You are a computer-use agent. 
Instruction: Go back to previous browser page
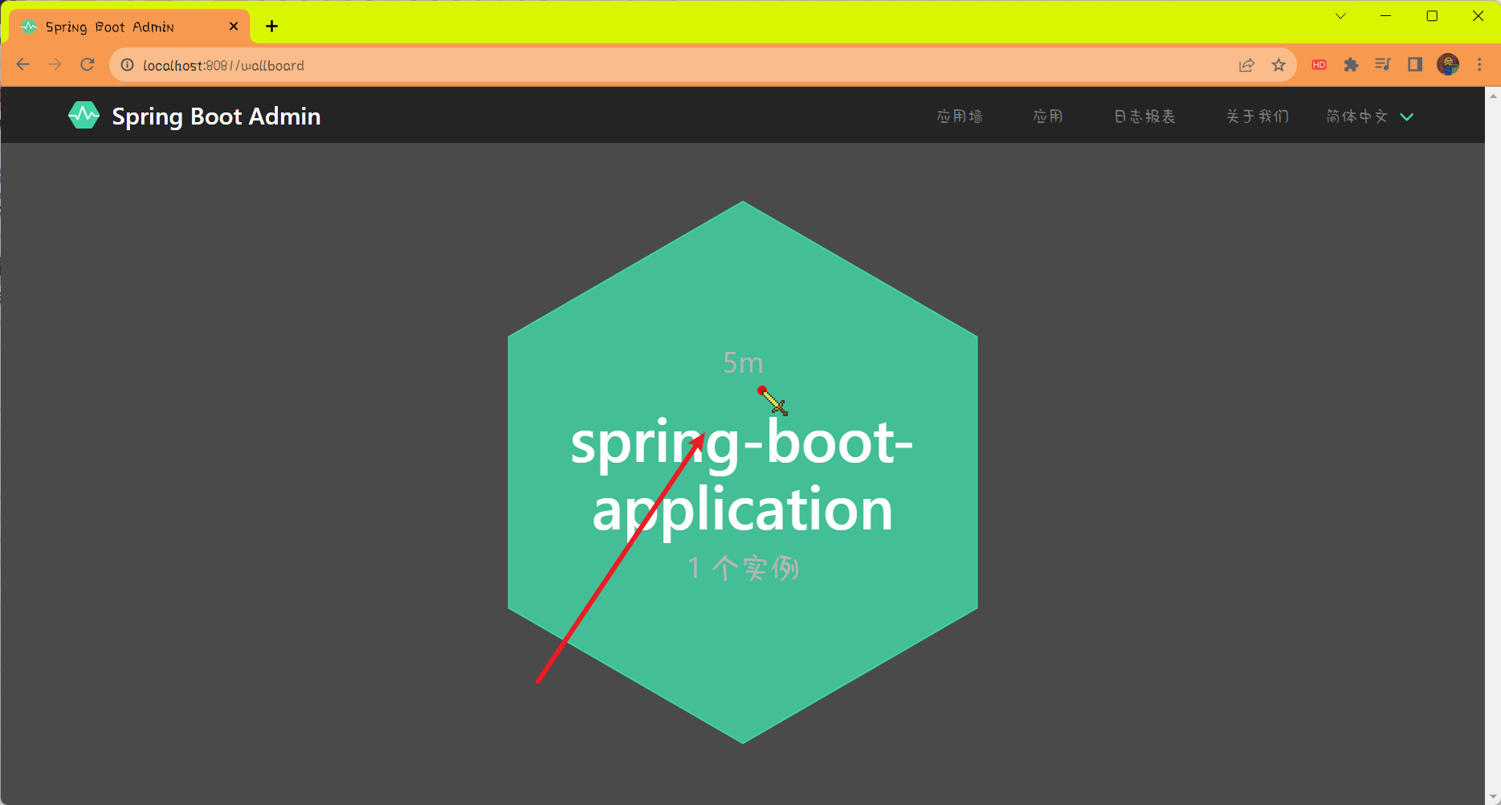(23, 65)
